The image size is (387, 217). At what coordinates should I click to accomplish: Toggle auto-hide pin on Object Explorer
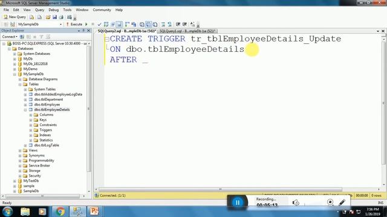point(83,31)
